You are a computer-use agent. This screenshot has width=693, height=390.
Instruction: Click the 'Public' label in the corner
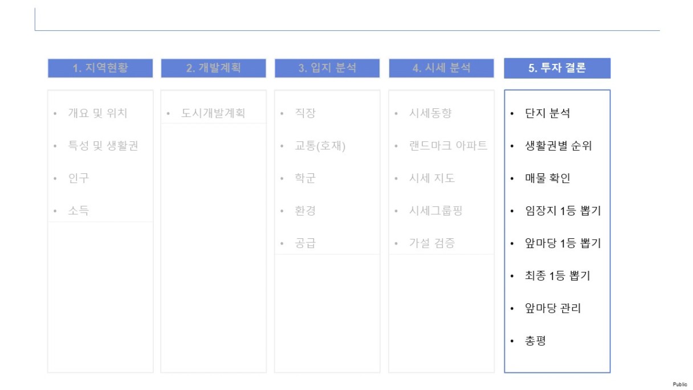(680, 385)
